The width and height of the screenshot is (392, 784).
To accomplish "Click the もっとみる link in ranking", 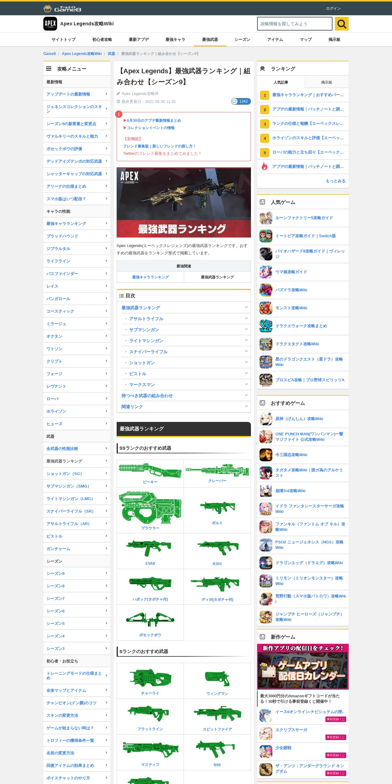I will [336, 181].
